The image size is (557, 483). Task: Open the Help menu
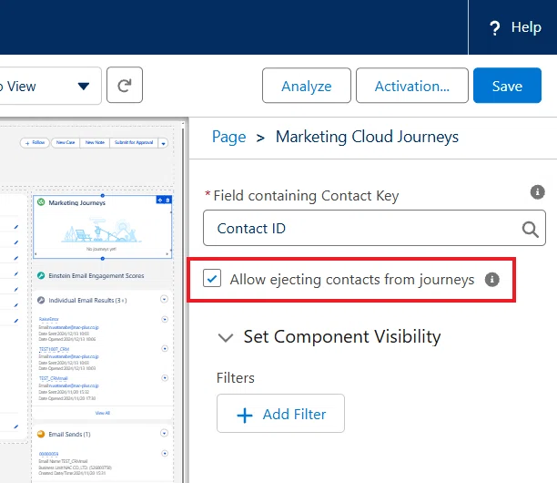coord(515,27)
